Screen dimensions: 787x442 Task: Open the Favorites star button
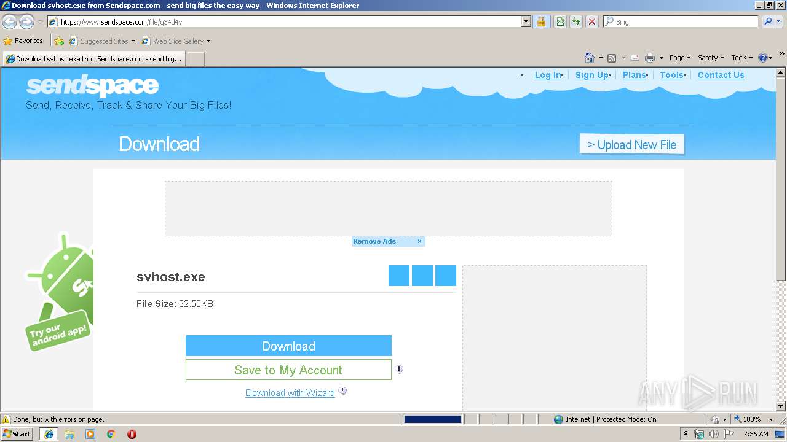point(23,41)
